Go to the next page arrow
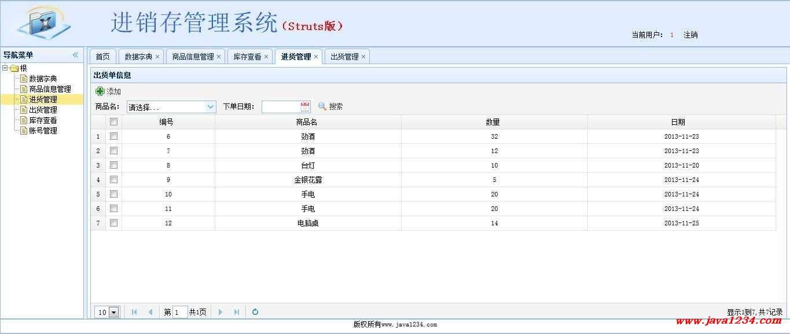The image size is (790, 334). pyautogui.click(x=221, y=312)
